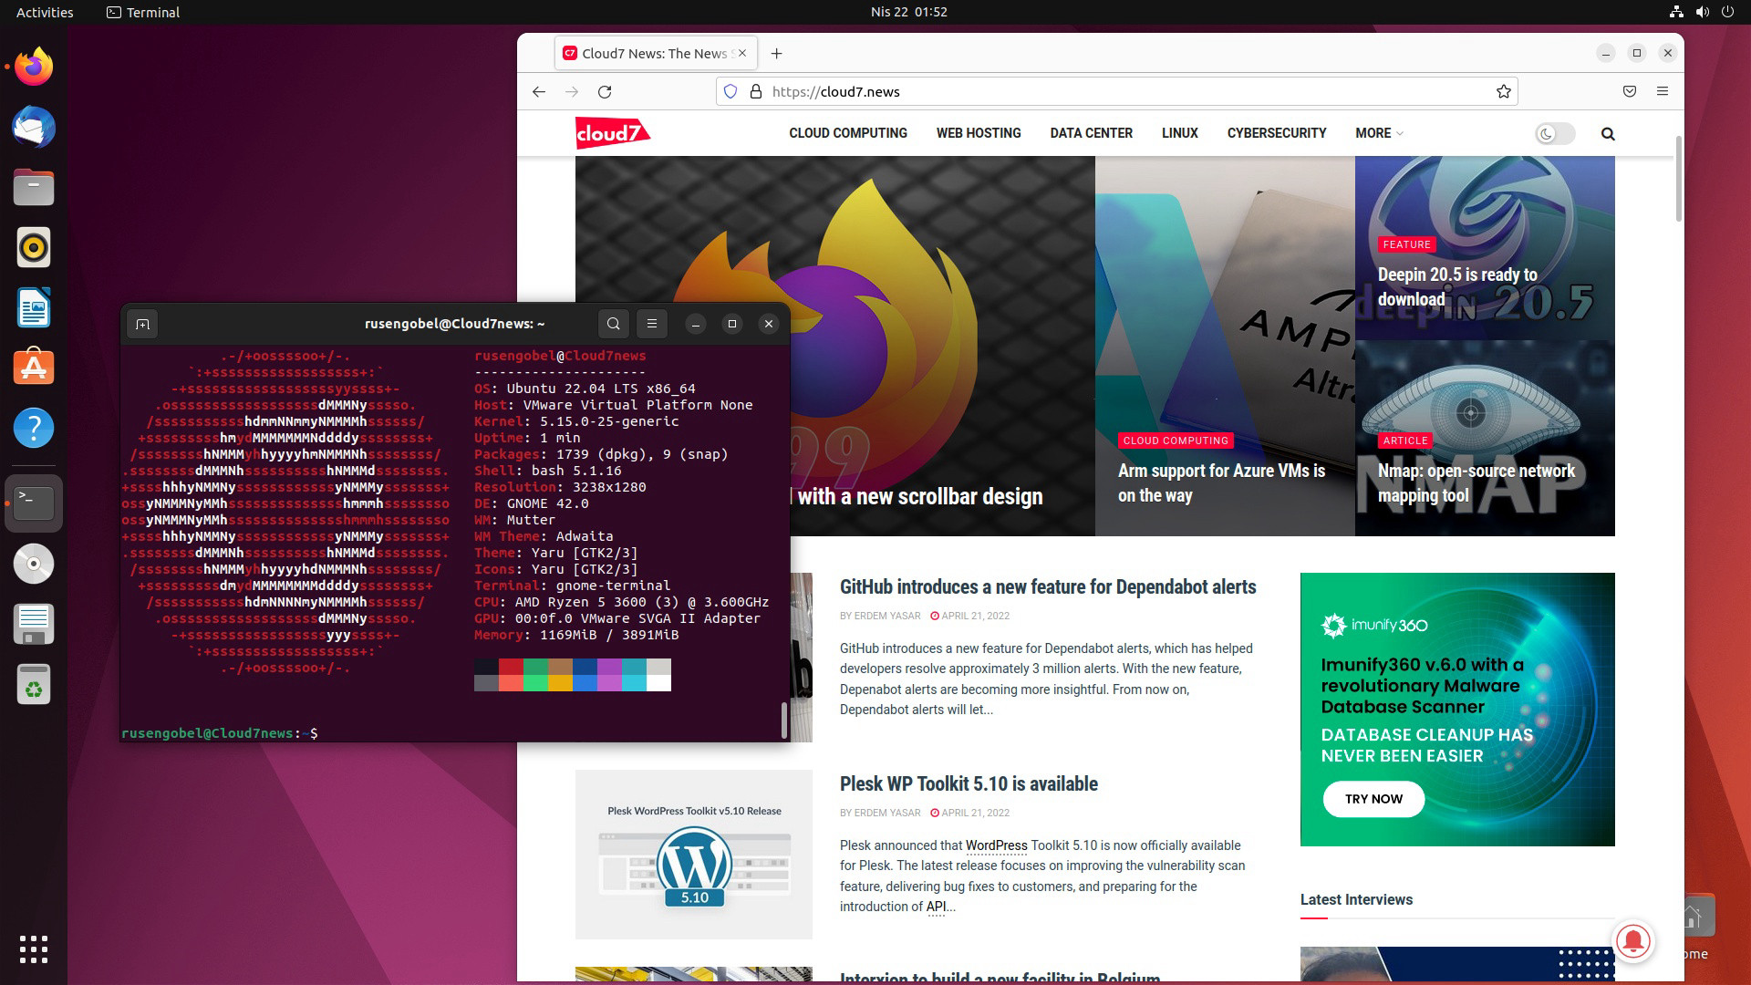Click the FEATURE tag on Deepin card
This screenshot has width=1751, height=985.
pos(1406,244)
